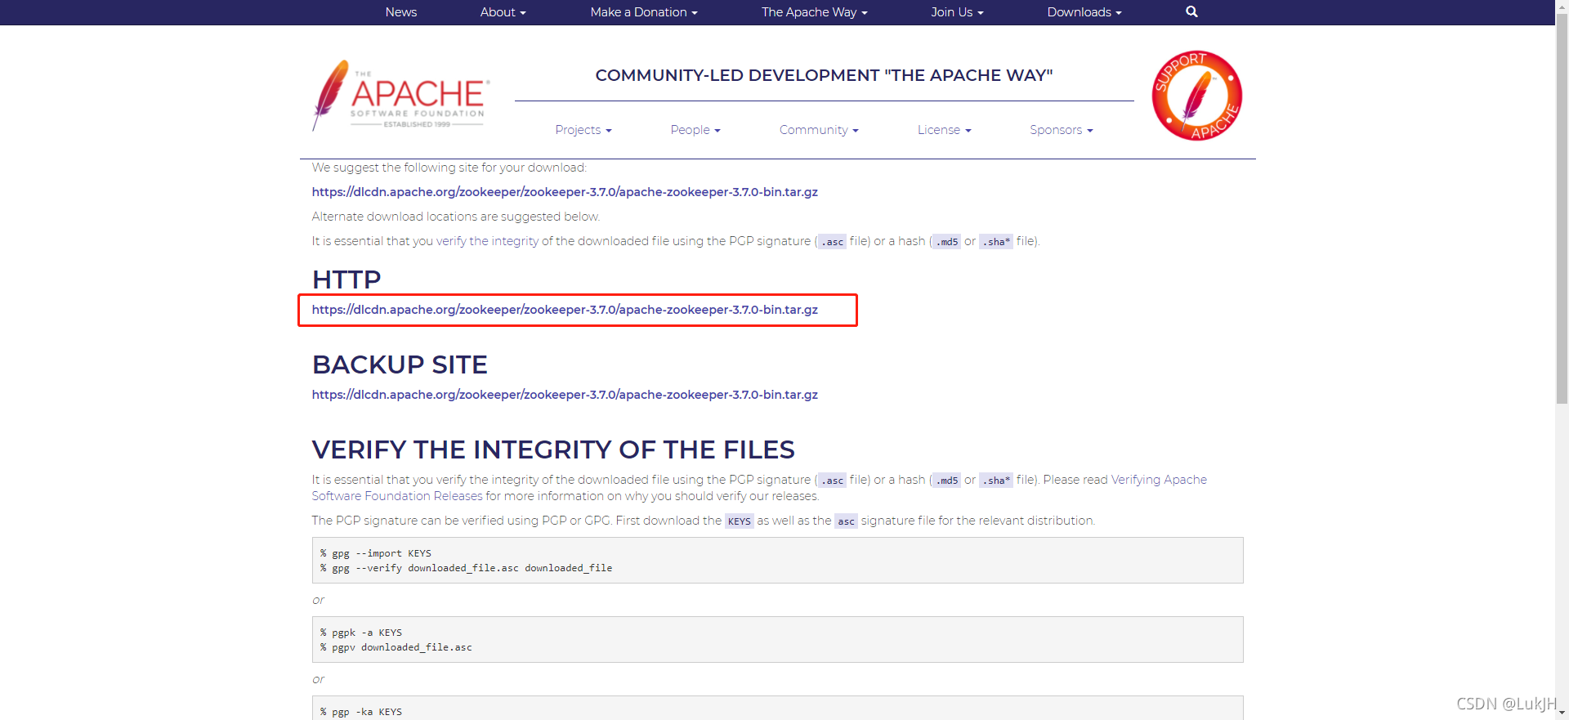Viewport: 1569px width, 720px height.
Task: Expand the Make a Donation dropdown
Action: [x=644, y=12]
